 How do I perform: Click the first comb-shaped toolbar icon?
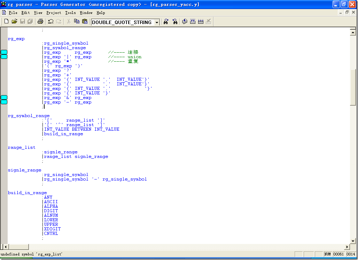(x=193, y=22)
